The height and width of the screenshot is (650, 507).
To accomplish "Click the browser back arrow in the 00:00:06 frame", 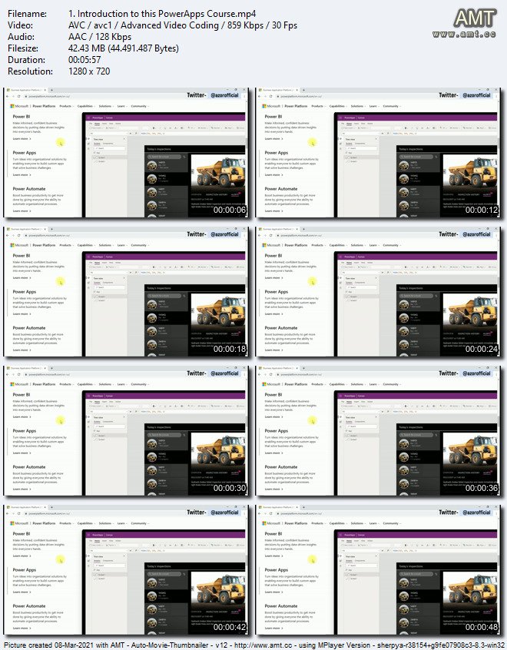I will coord(8,96).
